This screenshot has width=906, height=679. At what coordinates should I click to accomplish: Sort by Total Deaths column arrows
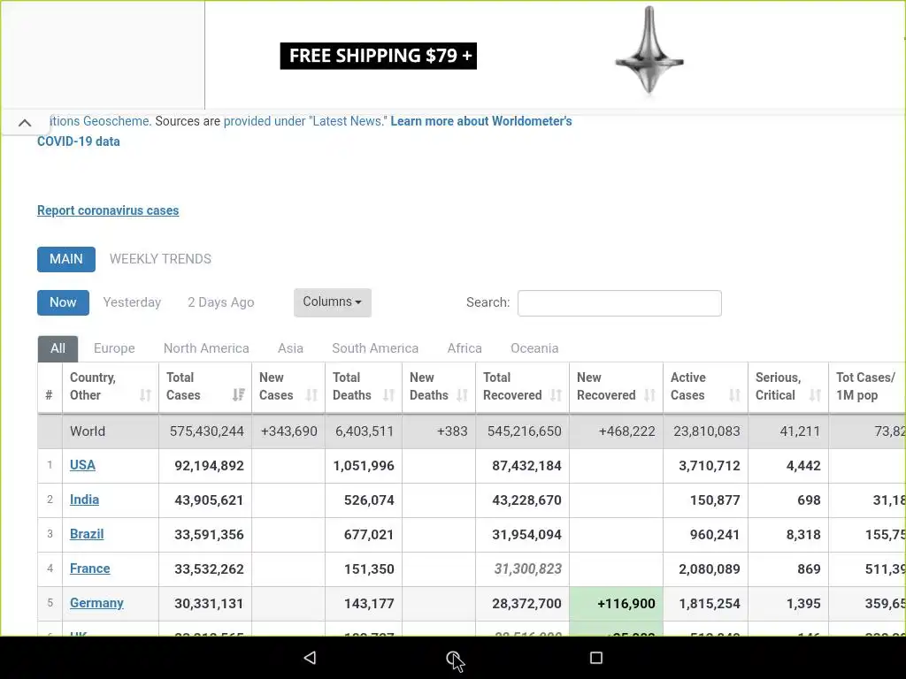tap(388, 395)
